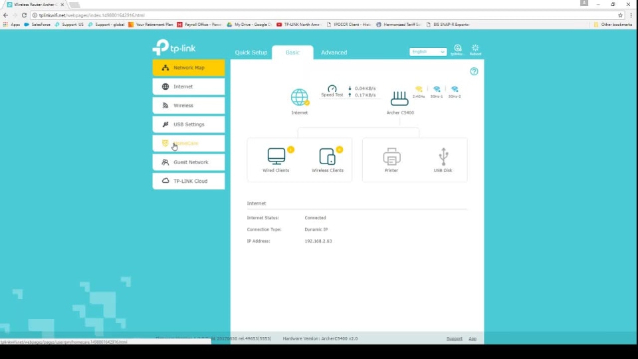The width and height of the screenshot is (638, 359).
Task: Click the Support link in the footer
Action: [454, 338]
